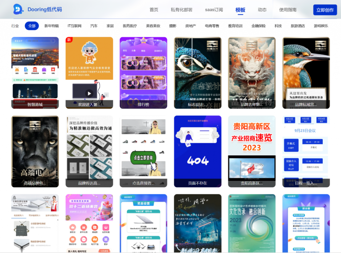
Task: Select the 模板 nav item
Action: coord(240,10)
